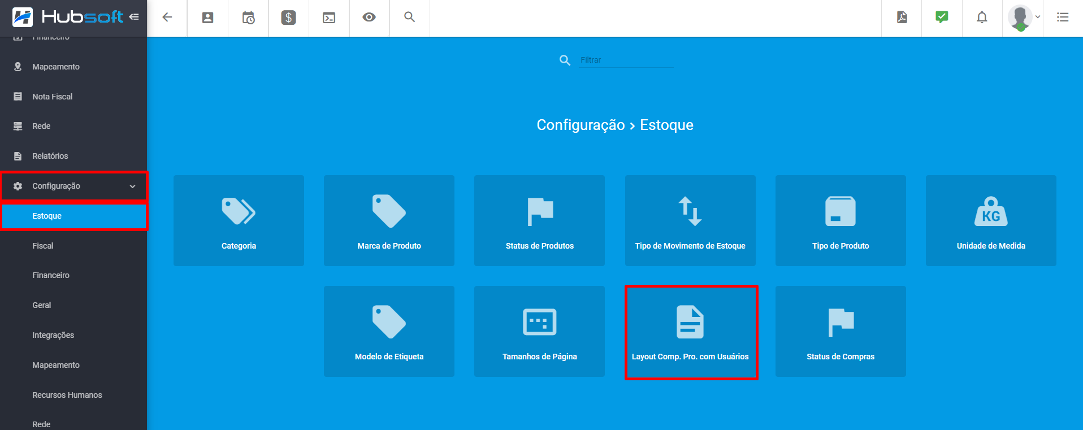
Task: Open the Marca de Produto card
Action: (389, 220)
